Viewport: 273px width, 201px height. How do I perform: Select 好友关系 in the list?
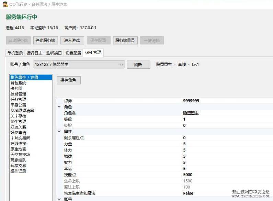31,127
